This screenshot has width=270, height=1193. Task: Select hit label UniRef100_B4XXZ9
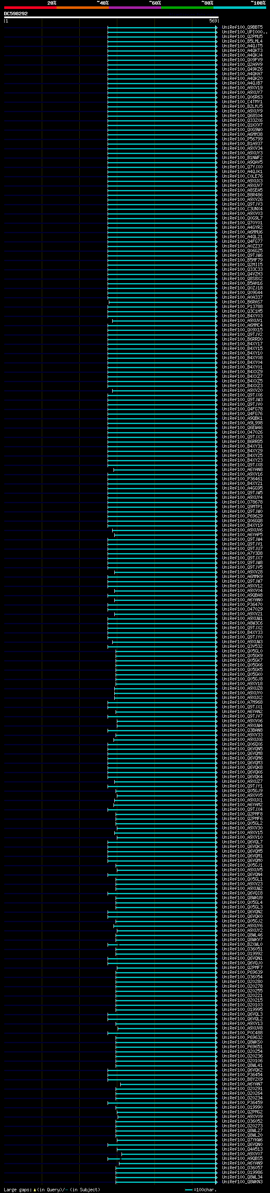pyautogui.click(x=242, y=372)
